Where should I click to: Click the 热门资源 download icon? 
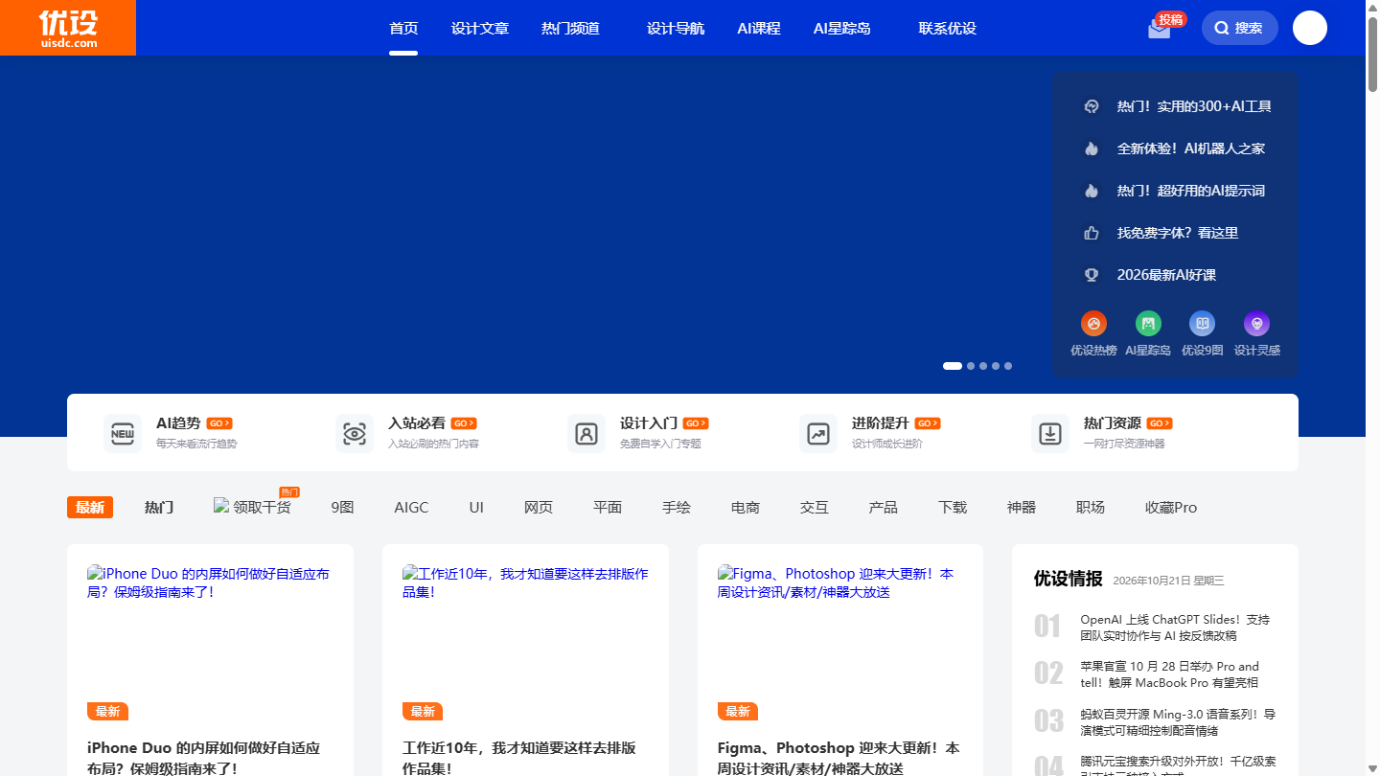[x=1050, y=434]
